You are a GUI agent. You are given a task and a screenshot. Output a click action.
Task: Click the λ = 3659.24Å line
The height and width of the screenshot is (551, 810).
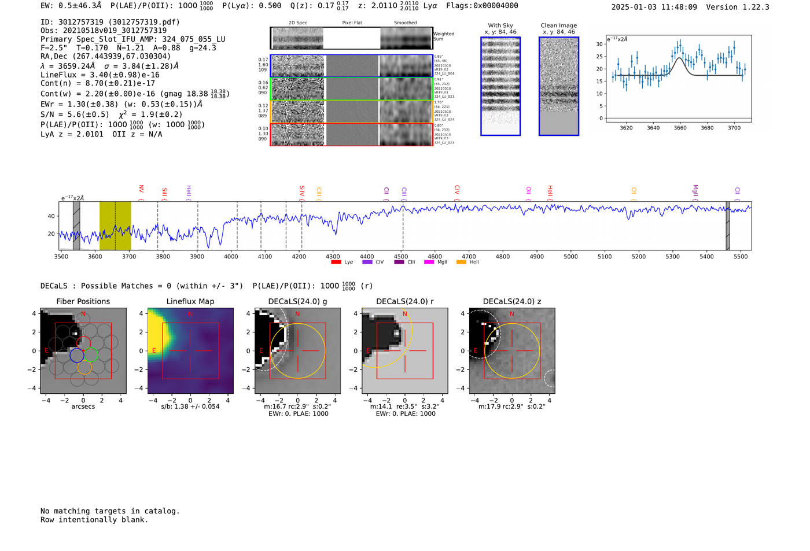pos(109,66)
